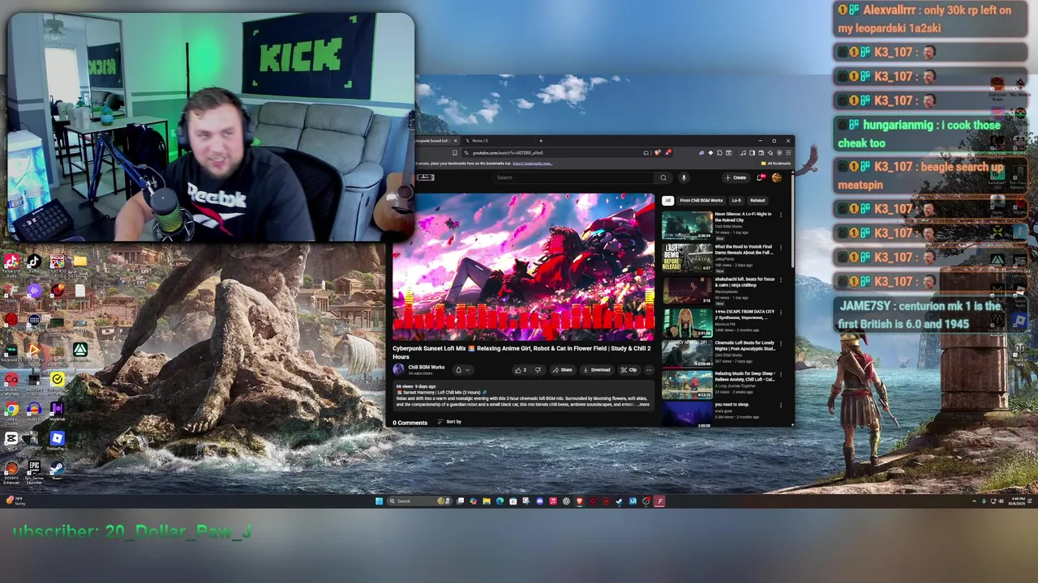The image size is (1038, 583).
Task: Click the Clip button under the video
Action: (x=629, y=370)
